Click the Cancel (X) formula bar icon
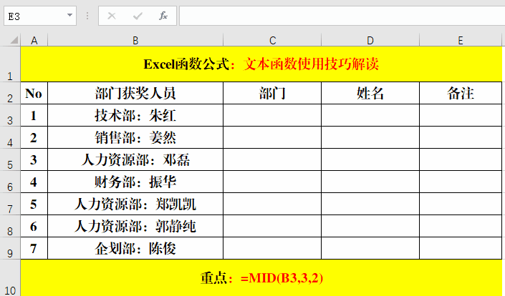 112,16
